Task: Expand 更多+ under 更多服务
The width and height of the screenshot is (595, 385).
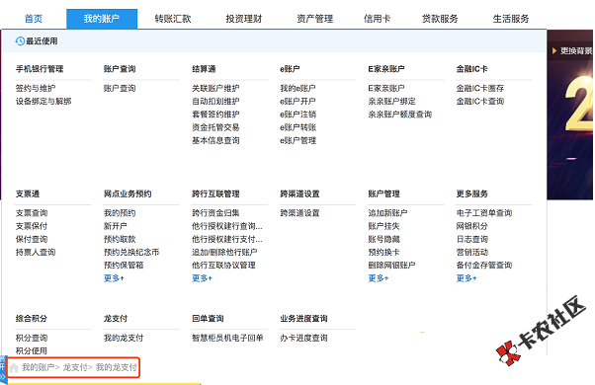Action: [467, 278]
